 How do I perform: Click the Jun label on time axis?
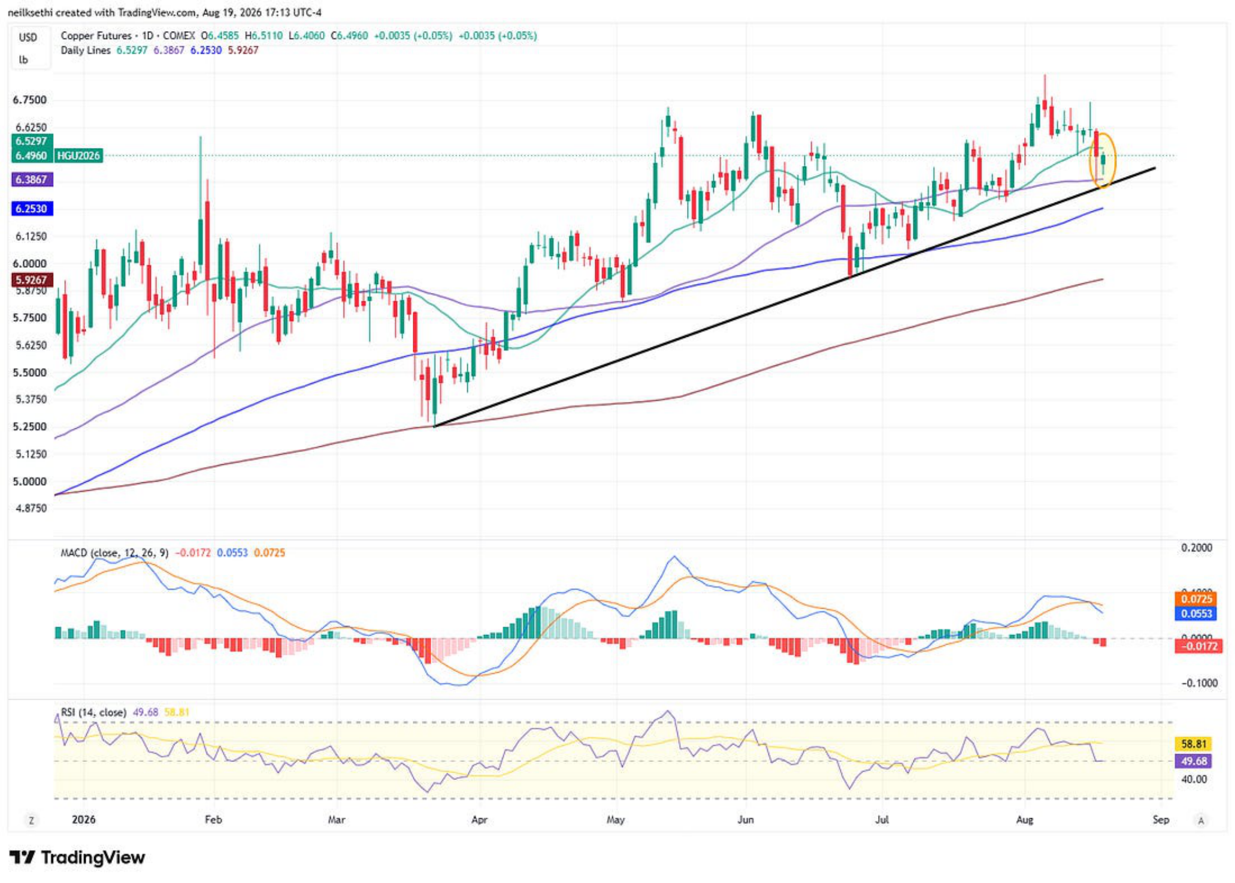coord(745,820)
